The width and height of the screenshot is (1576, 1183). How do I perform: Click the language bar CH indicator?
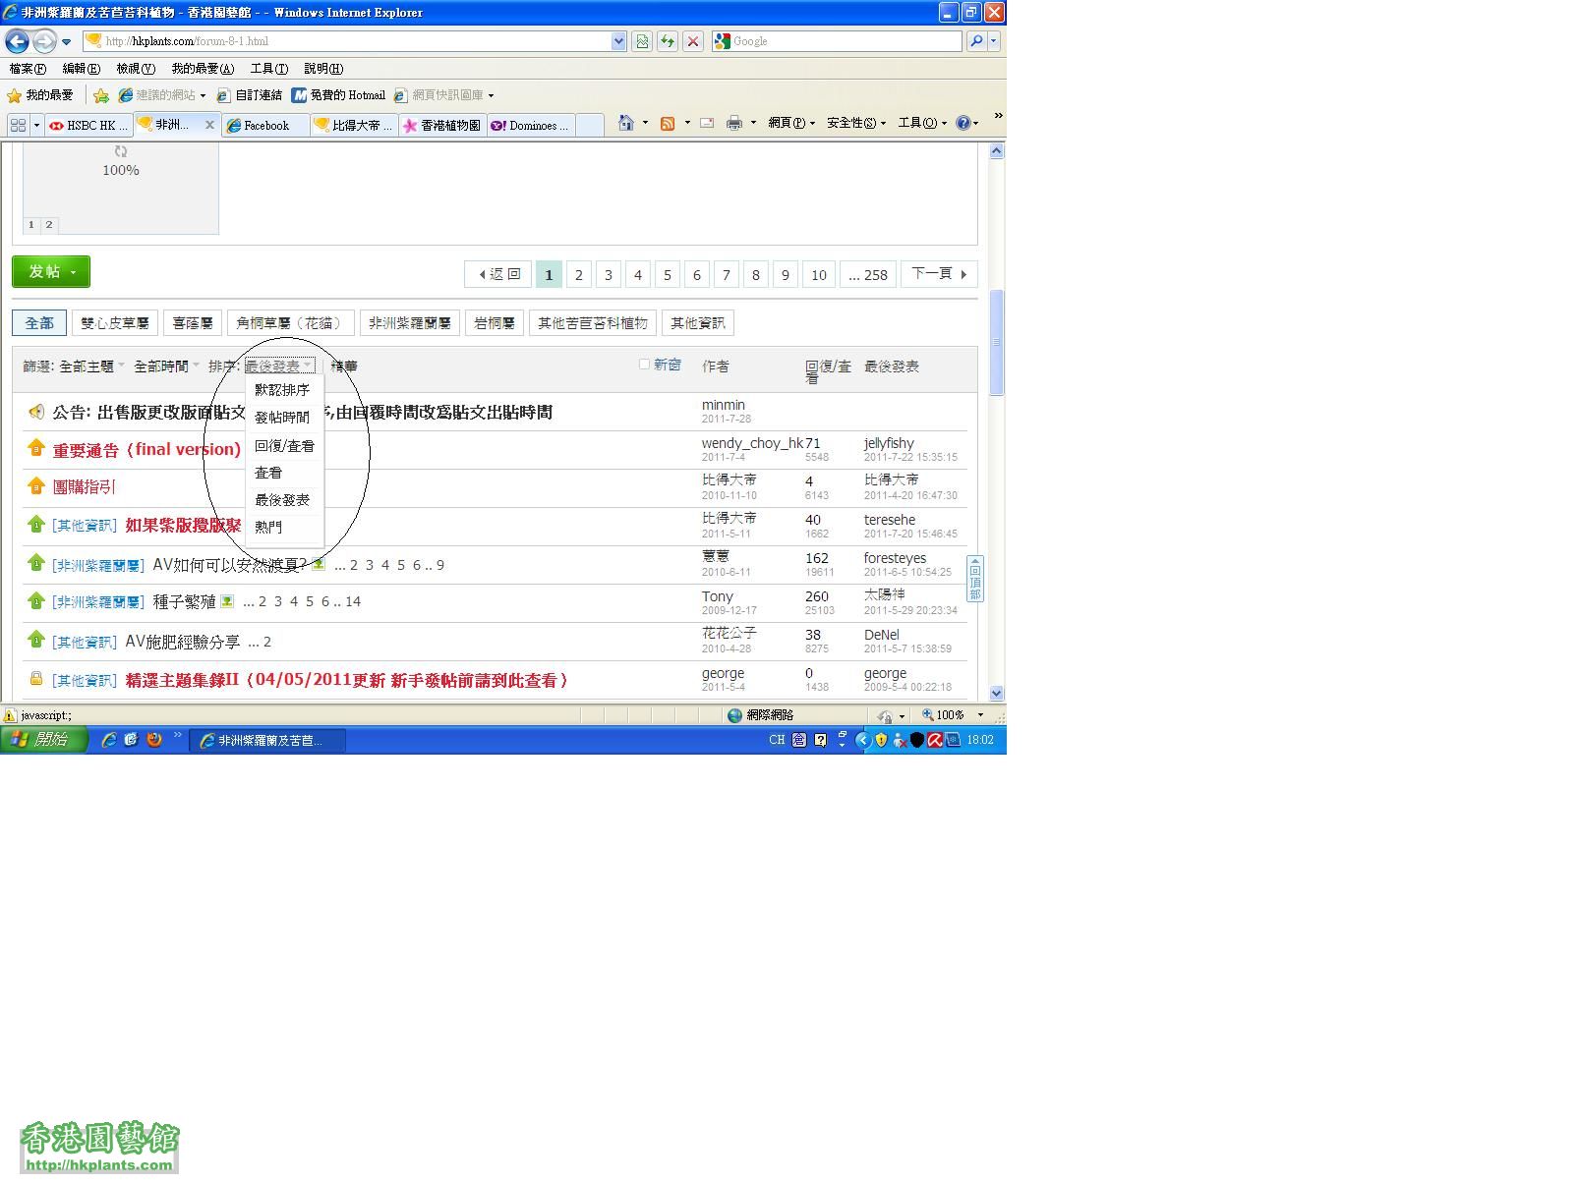777,740
